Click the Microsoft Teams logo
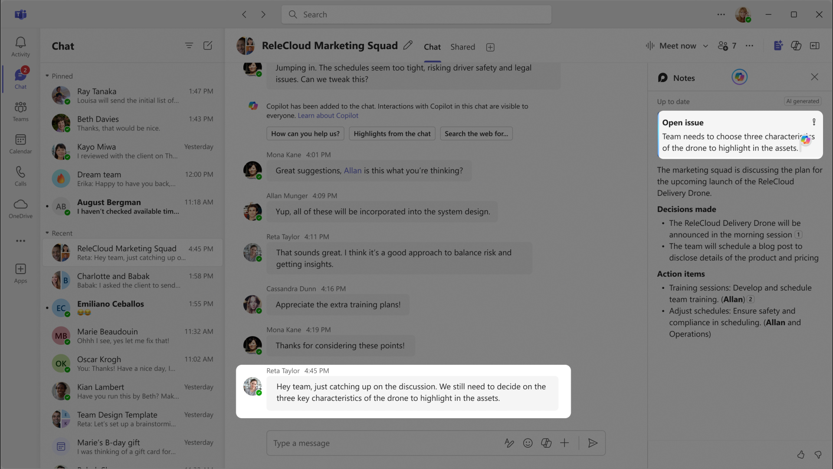Image resolution: width=833 pixels, height=469 pixels. point(20,14)
